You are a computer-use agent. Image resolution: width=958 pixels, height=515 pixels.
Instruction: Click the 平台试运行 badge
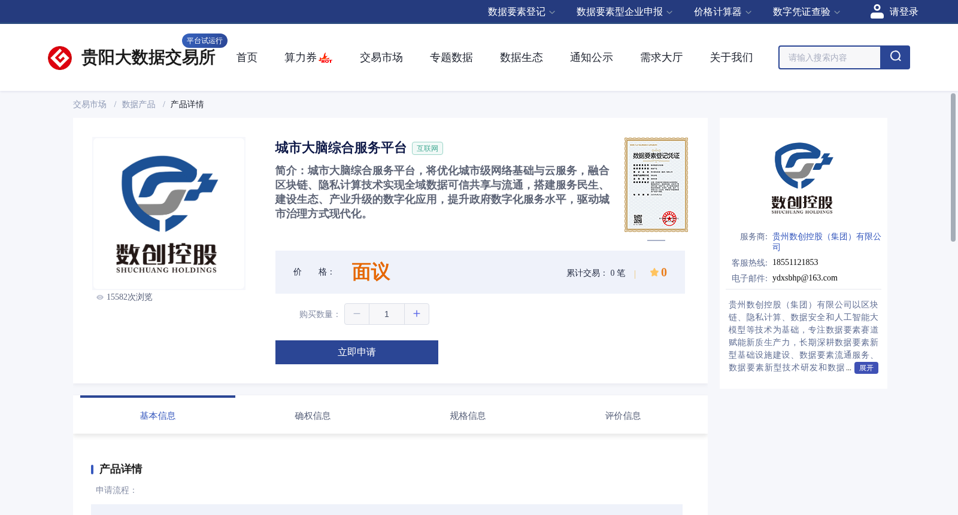[x=205, y=41]
